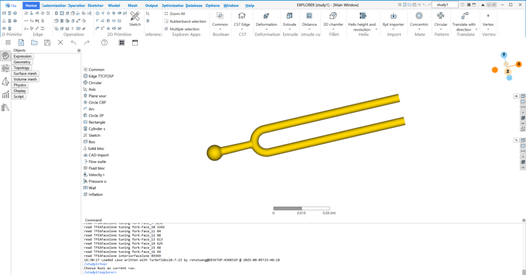Expand the CST Edge dropdown arrow
526x275 pixels.
click(242, 29)
